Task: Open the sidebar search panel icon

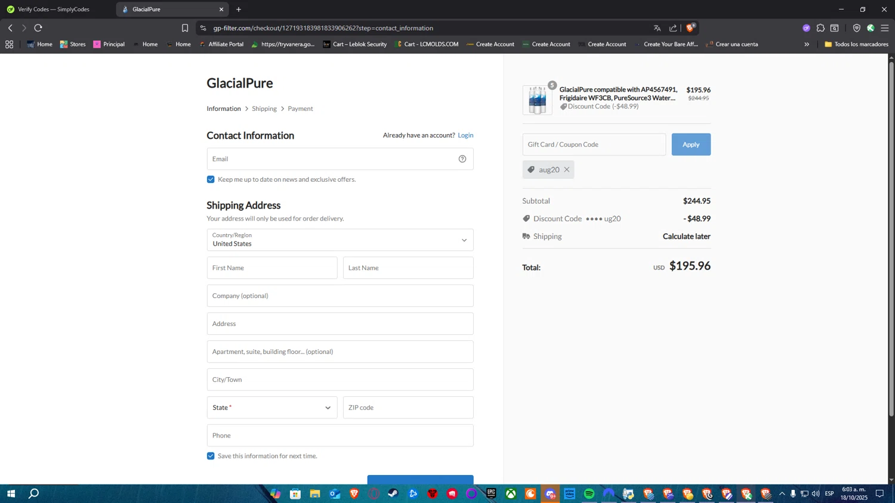Action: tap(835, 28)
